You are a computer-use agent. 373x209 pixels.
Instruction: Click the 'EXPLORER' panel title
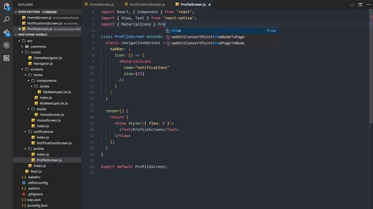tap(26, 5)
